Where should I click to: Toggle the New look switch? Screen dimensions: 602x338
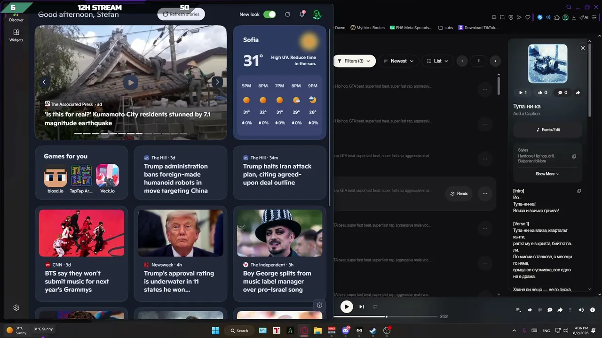(269, 14)
